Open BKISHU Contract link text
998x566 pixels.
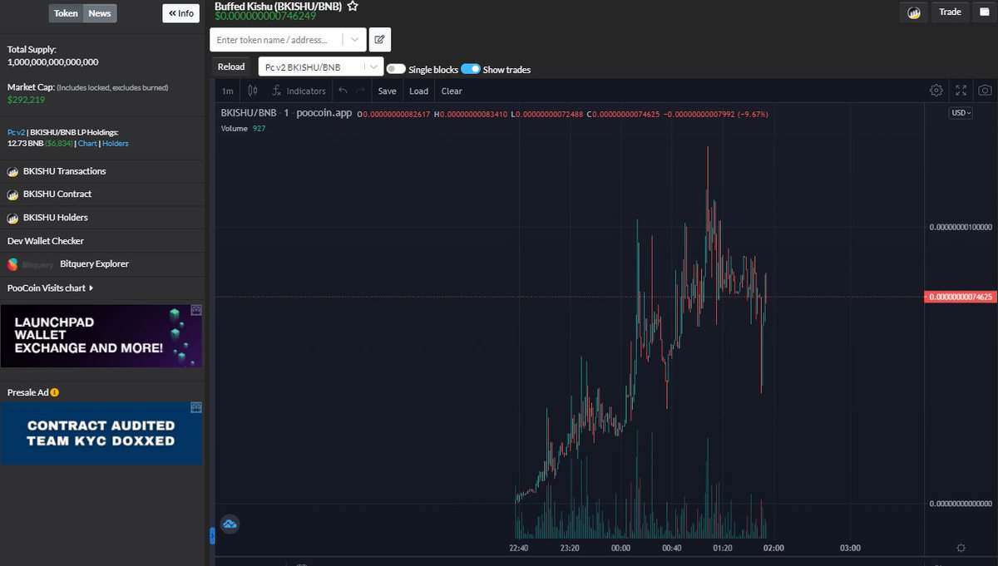click(57, 194)
